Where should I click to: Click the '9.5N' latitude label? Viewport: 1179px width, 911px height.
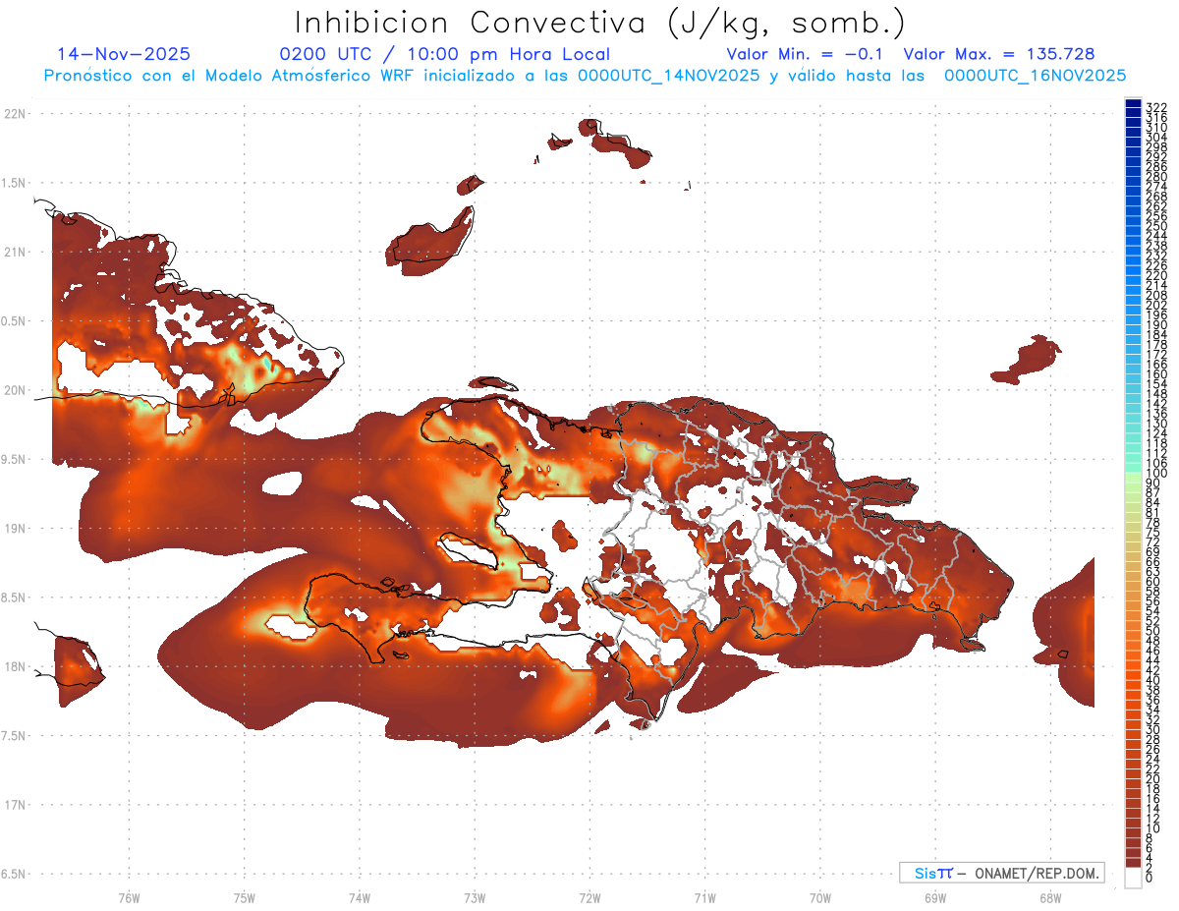pos(15,459)
